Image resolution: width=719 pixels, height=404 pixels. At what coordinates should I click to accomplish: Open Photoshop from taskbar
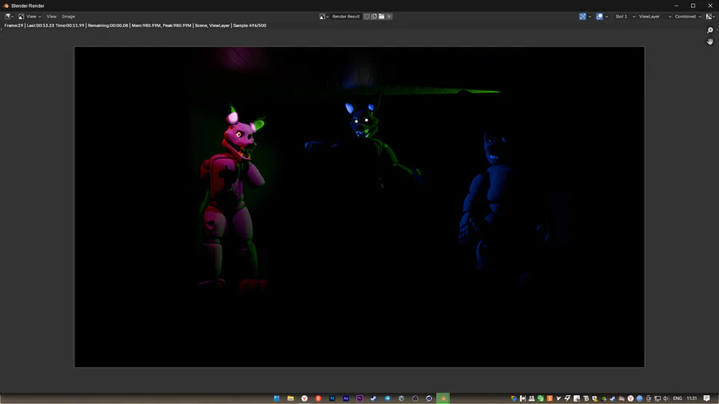(x=332, y=398)
